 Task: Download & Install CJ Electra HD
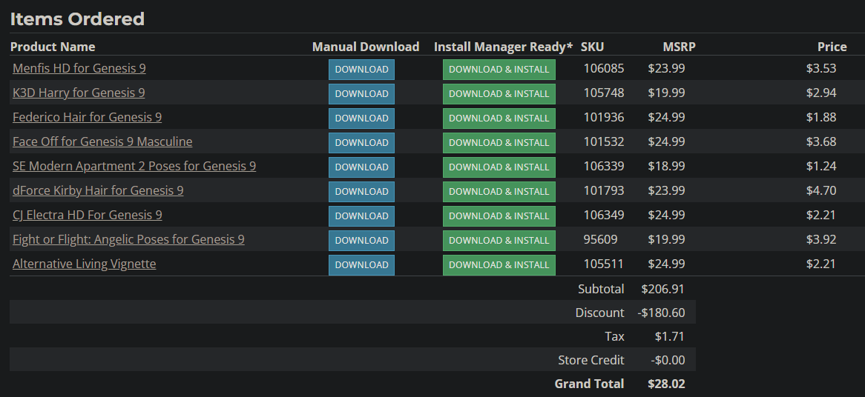499,216
